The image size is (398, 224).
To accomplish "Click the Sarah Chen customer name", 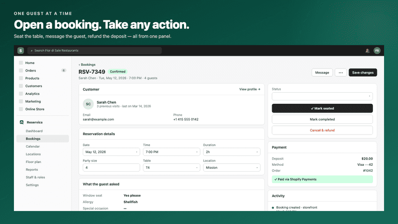I will point(106,102).
